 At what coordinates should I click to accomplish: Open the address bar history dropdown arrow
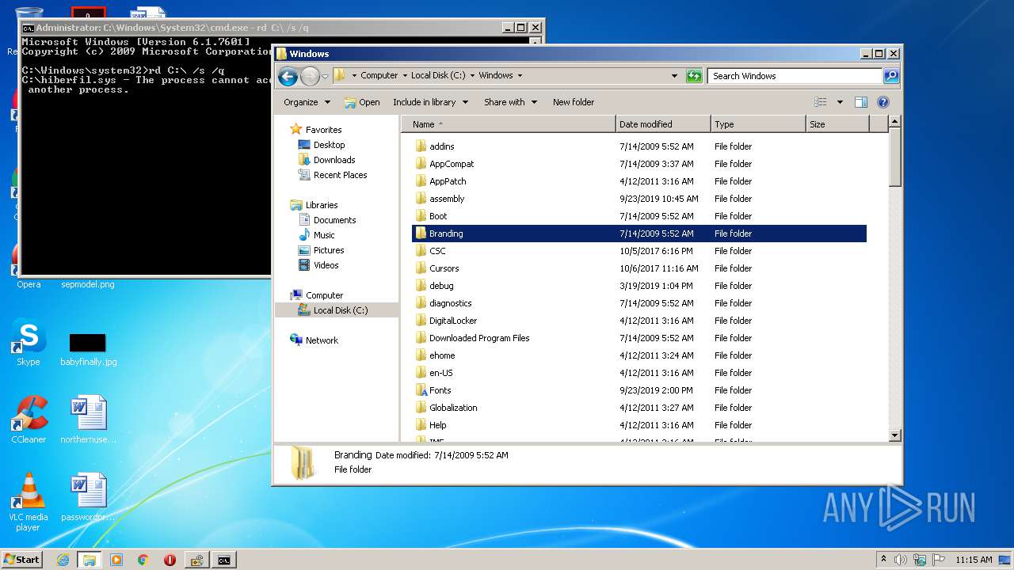click(x=674, y=76)
